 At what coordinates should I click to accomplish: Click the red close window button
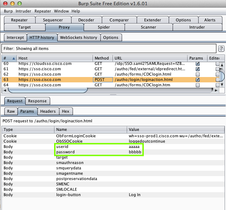tap(5, 4)
